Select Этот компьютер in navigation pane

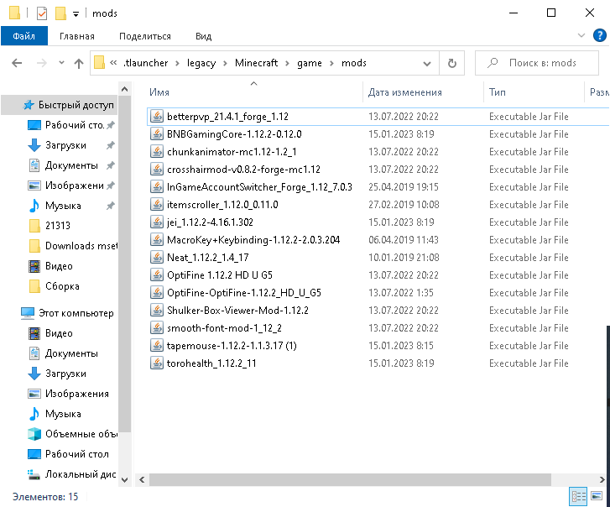(x=67, y=313)
